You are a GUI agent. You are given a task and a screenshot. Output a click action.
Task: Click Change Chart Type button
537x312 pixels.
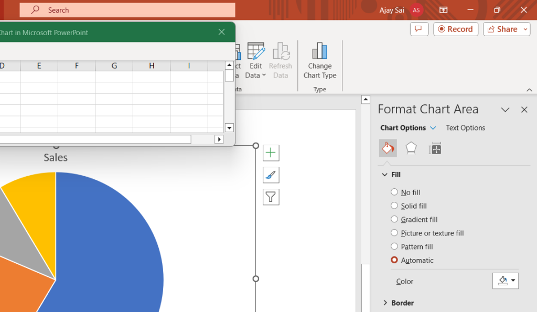[320, 61]
